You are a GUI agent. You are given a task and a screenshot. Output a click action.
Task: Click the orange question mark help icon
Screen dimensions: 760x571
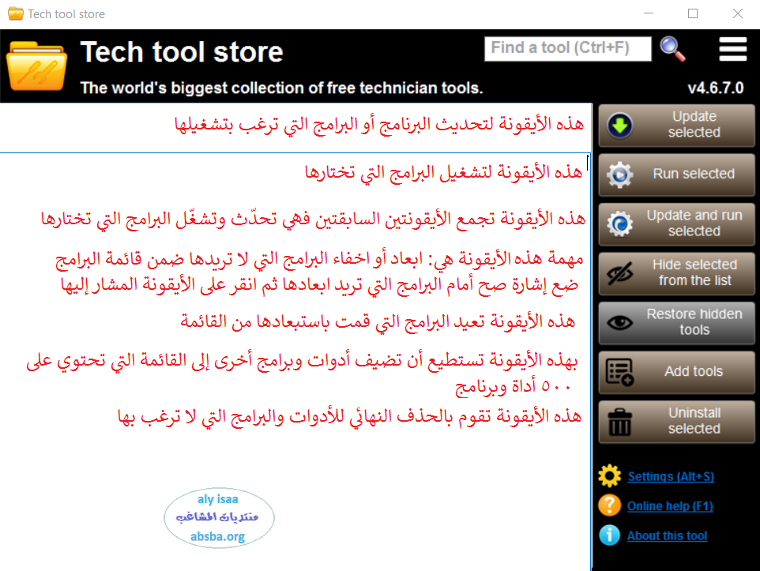point(610,505)
